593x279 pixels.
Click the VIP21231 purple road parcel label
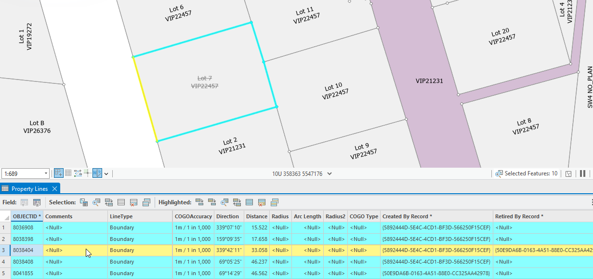pyautogui.click(x=429, y=81)
